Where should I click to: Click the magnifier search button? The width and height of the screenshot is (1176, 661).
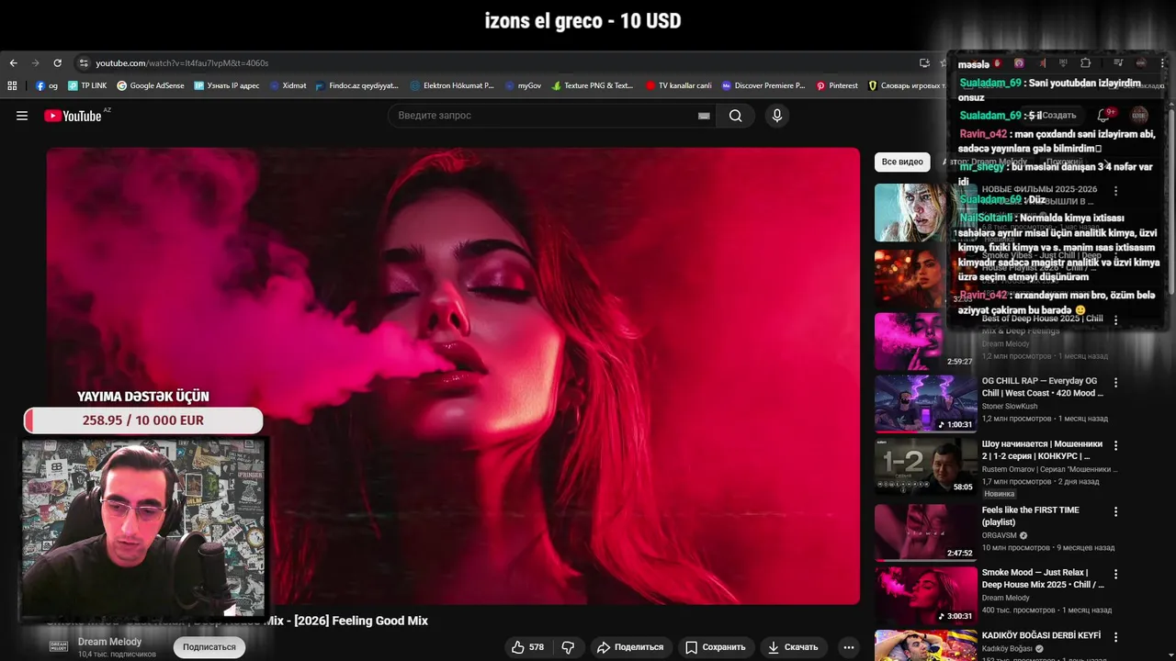point(735,116)
